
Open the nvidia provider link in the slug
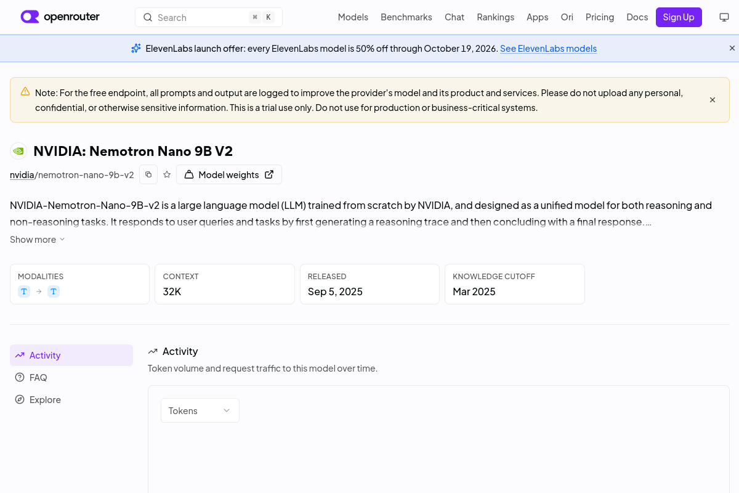22,174
